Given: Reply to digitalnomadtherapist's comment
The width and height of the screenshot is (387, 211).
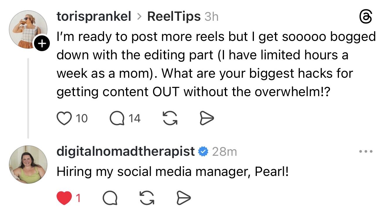Looking at the screenshot, I should [110, 199].
